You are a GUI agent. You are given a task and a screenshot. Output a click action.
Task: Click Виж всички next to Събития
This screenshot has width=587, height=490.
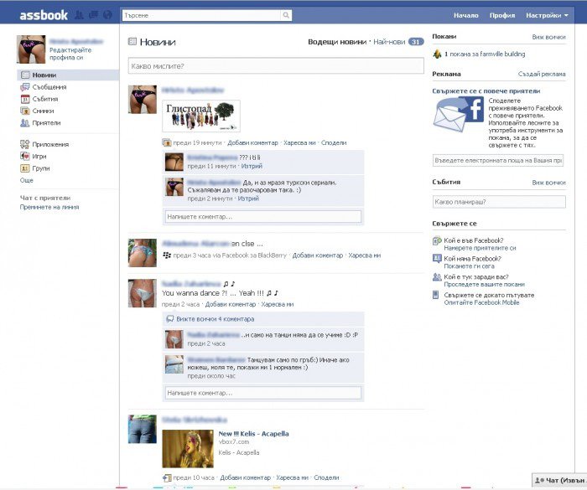pos(548,183)
